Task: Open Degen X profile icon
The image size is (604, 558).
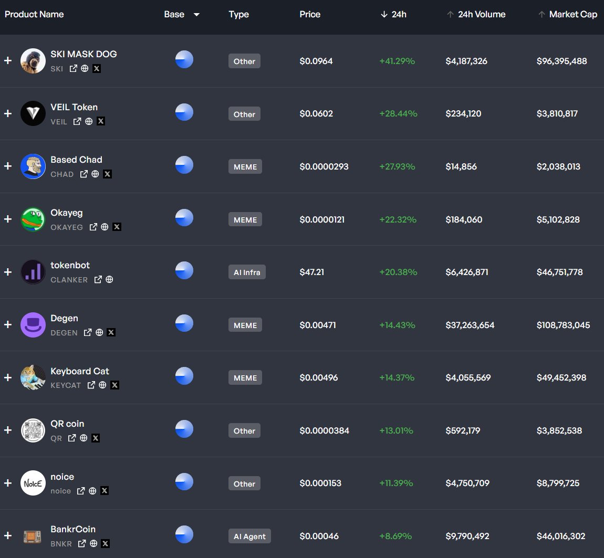Action: 111,332
